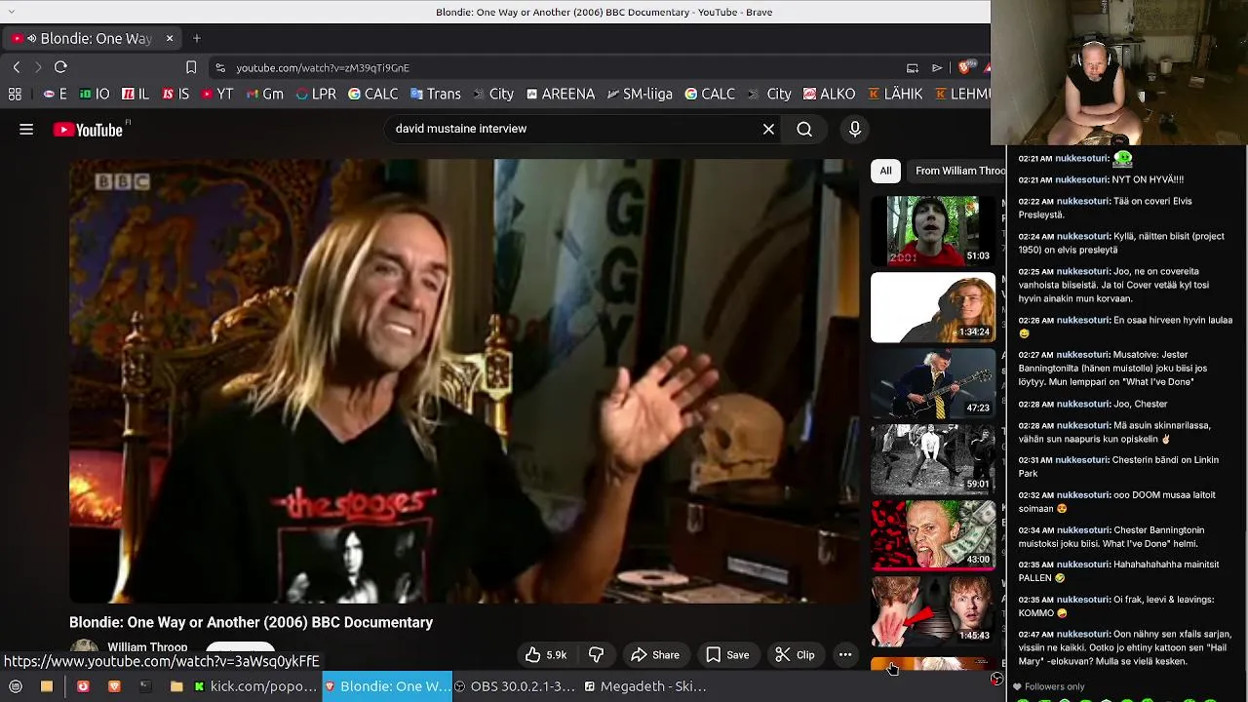Save the video to a playlist

727,655
